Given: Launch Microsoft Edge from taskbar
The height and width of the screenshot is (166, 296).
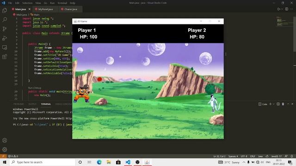Looking at the screenshot, I should click(x=99, y=162).
